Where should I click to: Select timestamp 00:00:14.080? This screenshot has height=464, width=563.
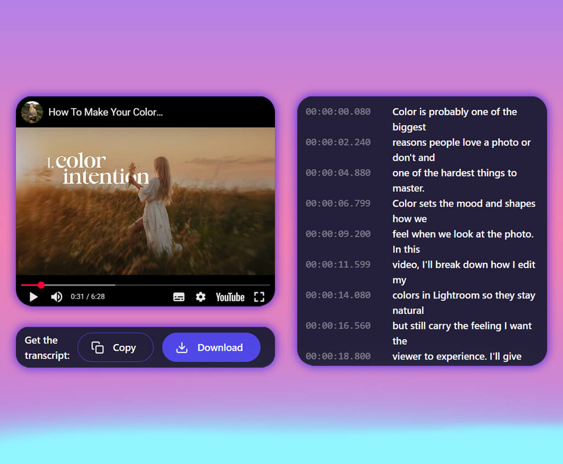pos(338,295)
